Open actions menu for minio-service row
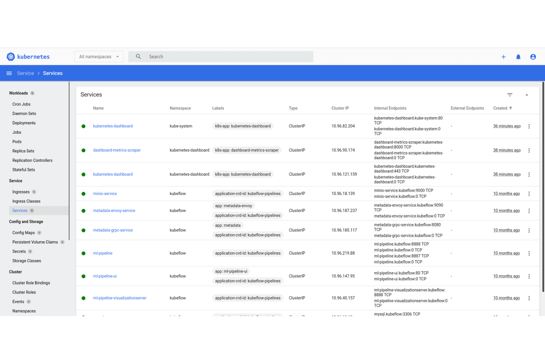545x363 pixels. [x=529, y=193]
